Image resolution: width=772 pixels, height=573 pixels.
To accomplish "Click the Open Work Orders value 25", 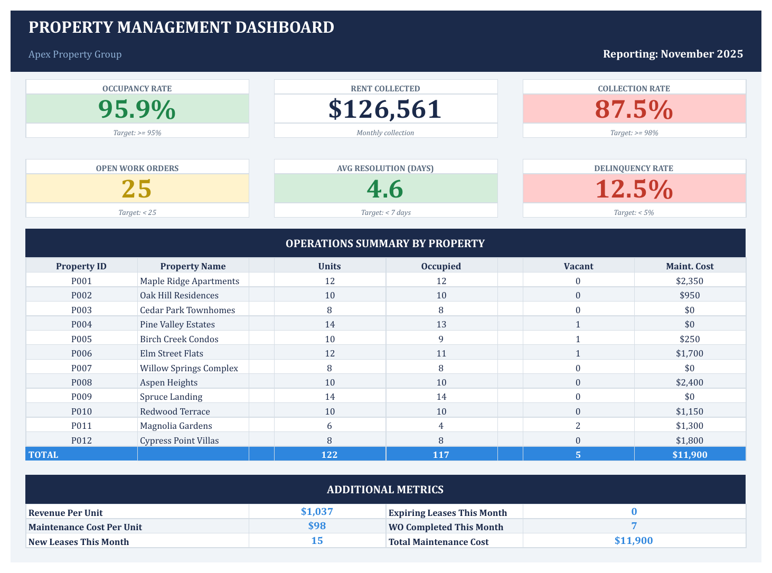I will coord(137,189).
